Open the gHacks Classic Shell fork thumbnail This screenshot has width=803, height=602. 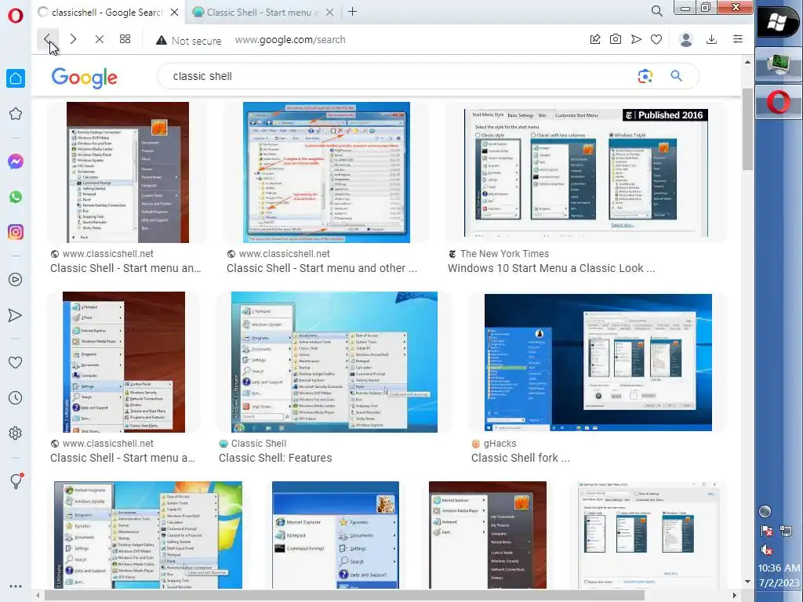(x=598, y=362)
